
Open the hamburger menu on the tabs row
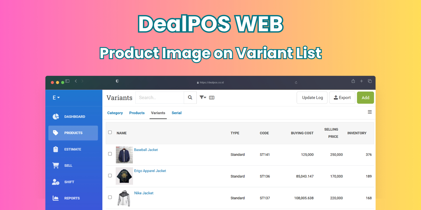[x=370, y=112]
